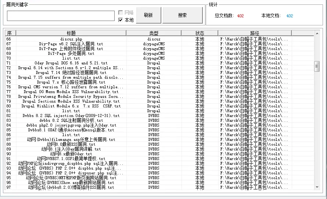Click sequence number 66
Image resolution: width=327 pixels, height=199 pixels.
coord(8,39)
